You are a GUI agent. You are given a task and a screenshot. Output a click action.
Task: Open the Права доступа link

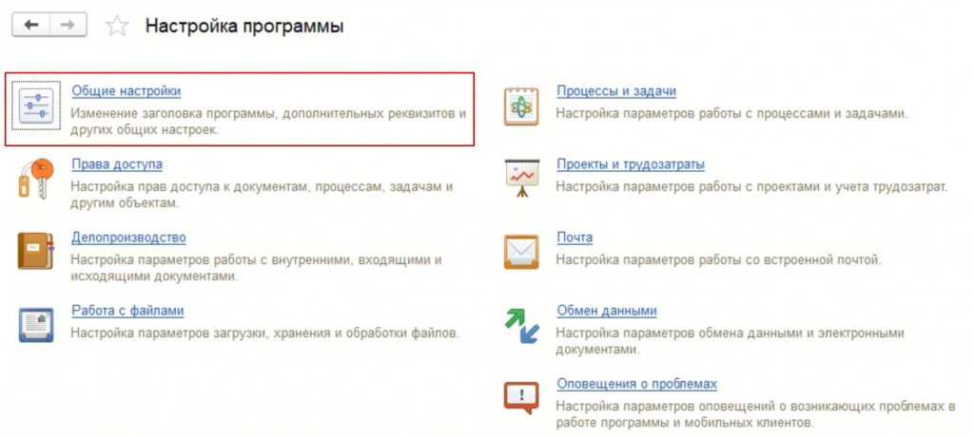[117, 164]
